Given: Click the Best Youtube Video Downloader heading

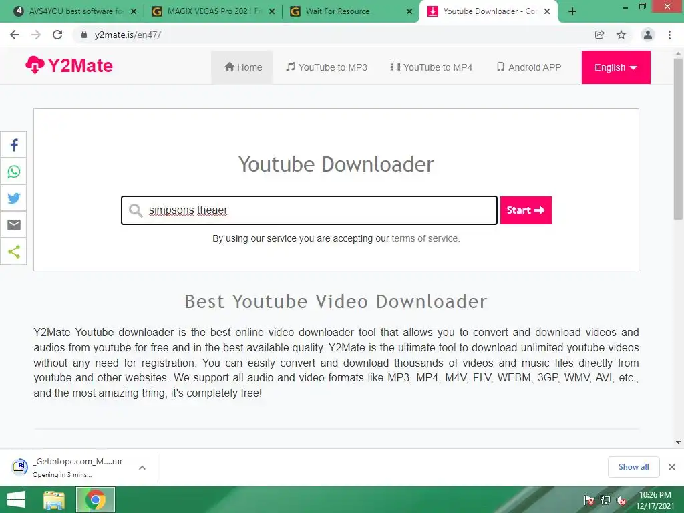Looking at the screenshot, I should (x=336, y=301).
